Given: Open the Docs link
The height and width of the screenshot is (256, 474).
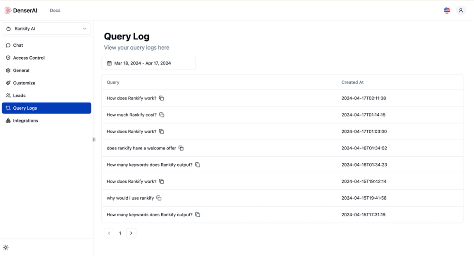Looking at the screenshot, I should click(55, 10).
